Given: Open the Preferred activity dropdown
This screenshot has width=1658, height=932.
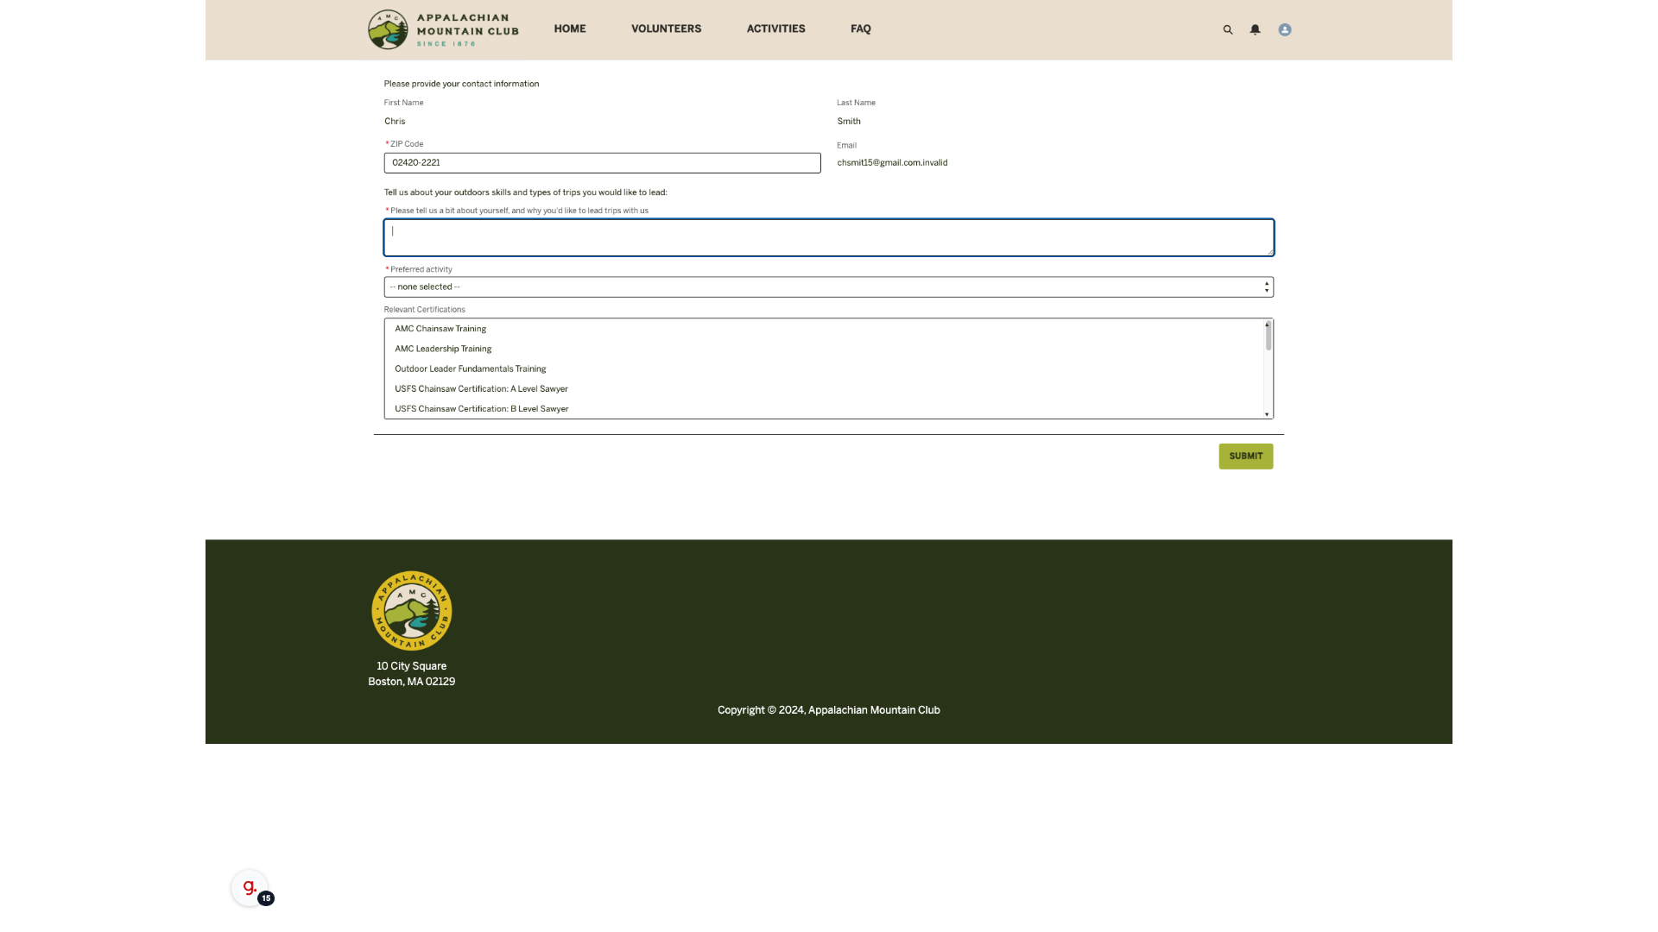Looking at the screenshot, I should pyautogui.click(x=827, y=287).
